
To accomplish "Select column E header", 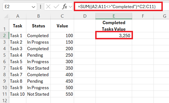I will 114,16.
